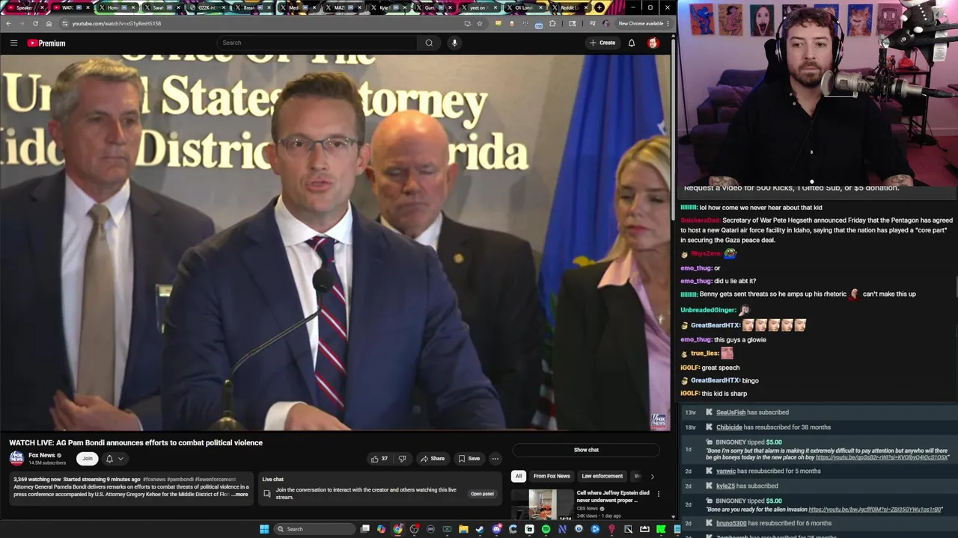The width and height of the screenshot is (958, 538).
Task: Open the account avatar menu
Action: (x=653, y=43)
